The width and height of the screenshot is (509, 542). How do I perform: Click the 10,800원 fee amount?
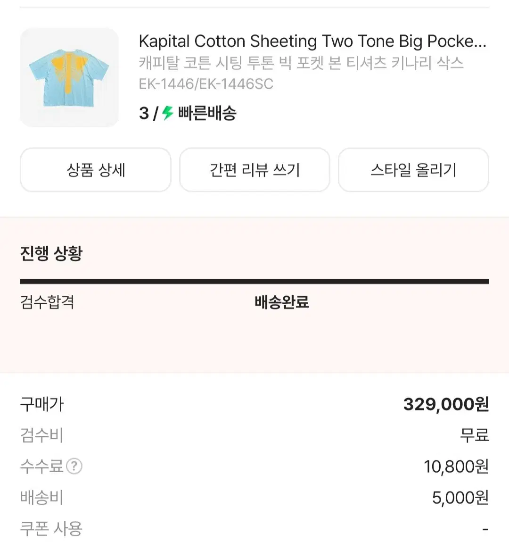click(456, 467)
